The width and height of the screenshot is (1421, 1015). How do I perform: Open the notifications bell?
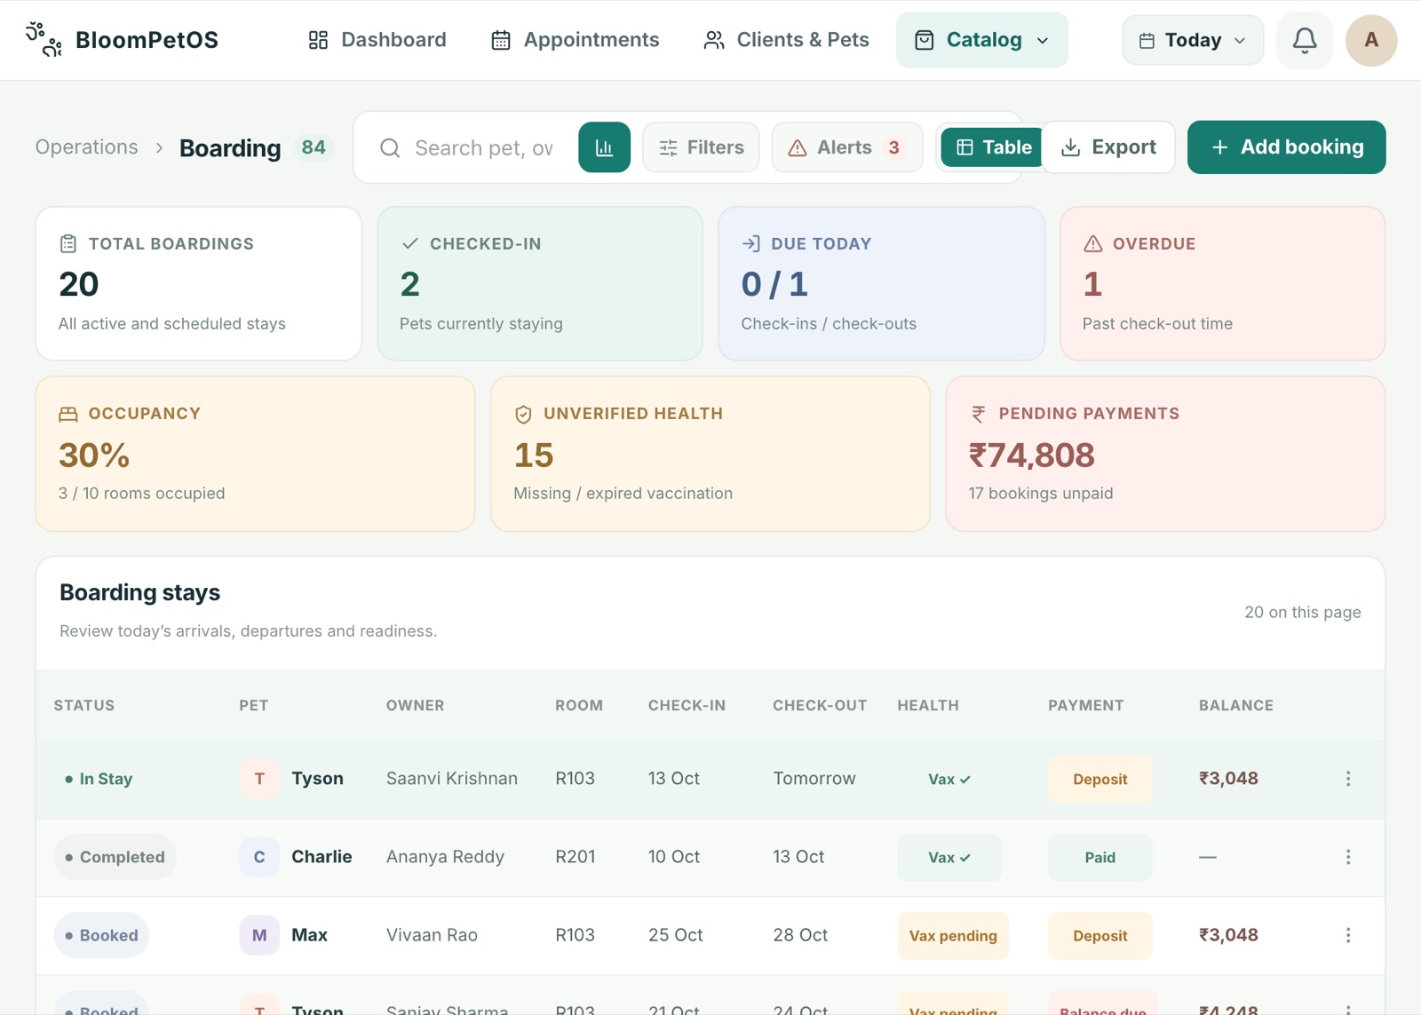[x=1305, y=40]
